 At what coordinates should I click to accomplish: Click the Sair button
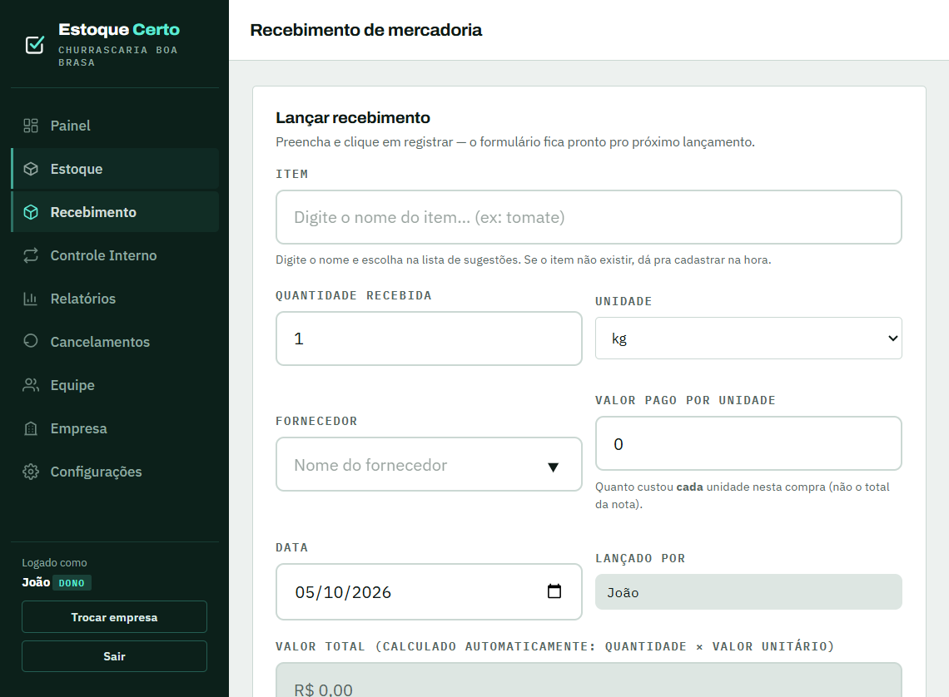point(114,656)
